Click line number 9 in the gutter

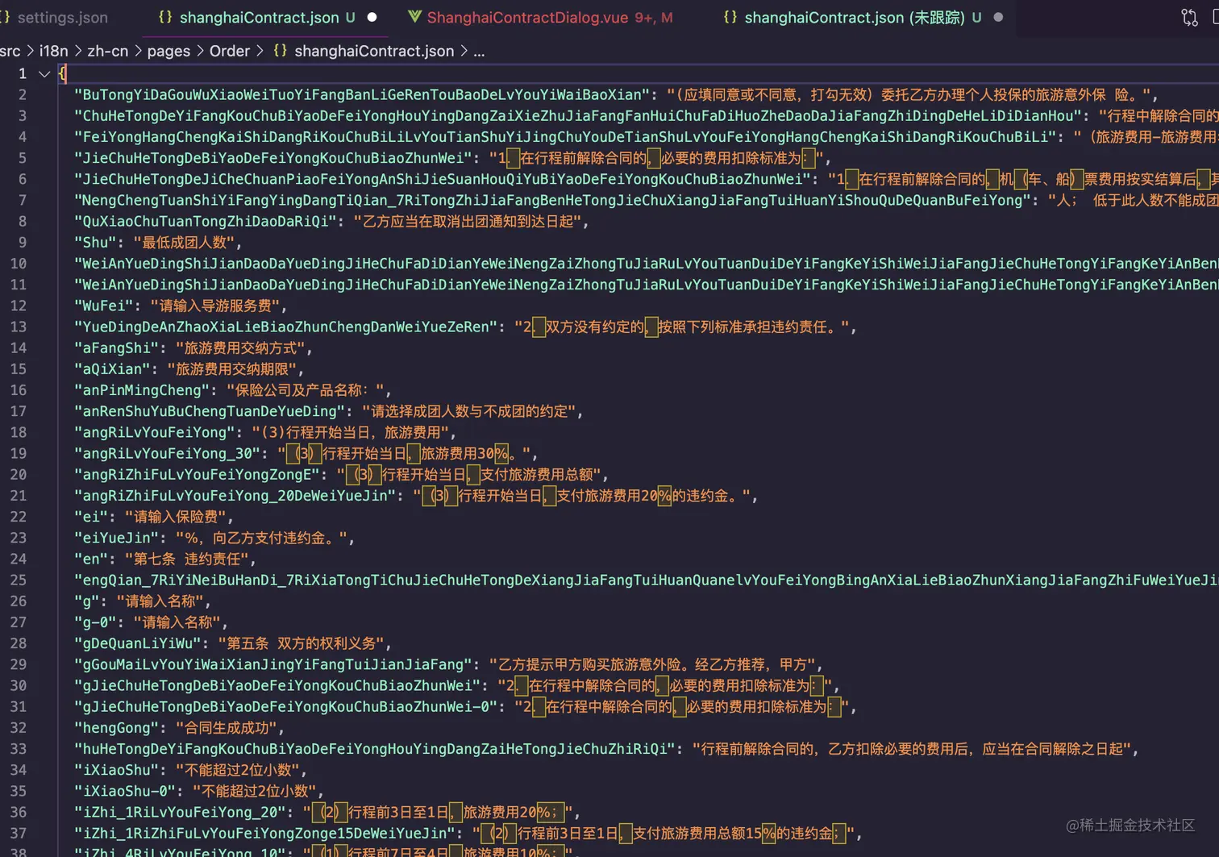pos(23,242)
